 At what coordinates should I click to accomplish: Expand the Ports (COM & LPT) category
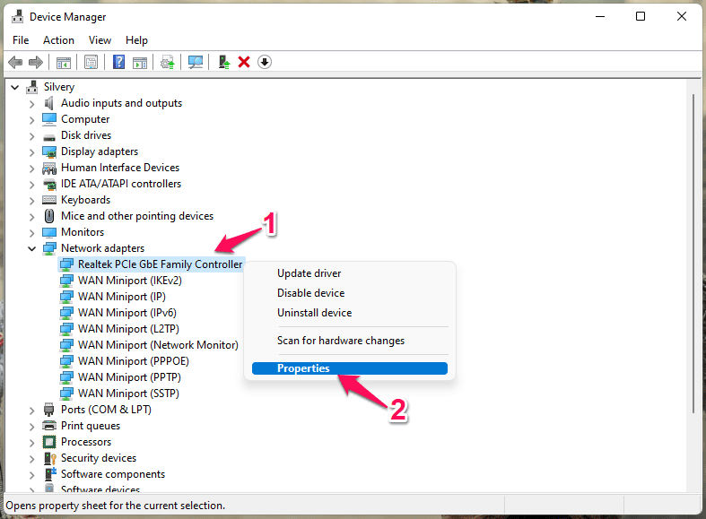click(x=31, y=411)
